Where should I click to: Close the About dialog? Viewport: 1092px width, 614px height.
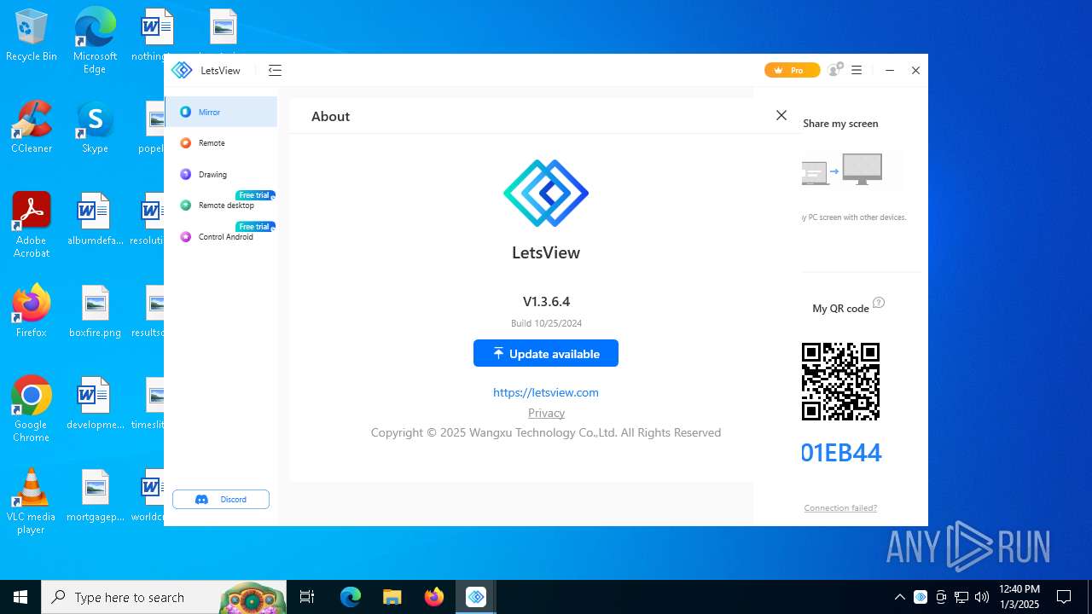(781, 115)
